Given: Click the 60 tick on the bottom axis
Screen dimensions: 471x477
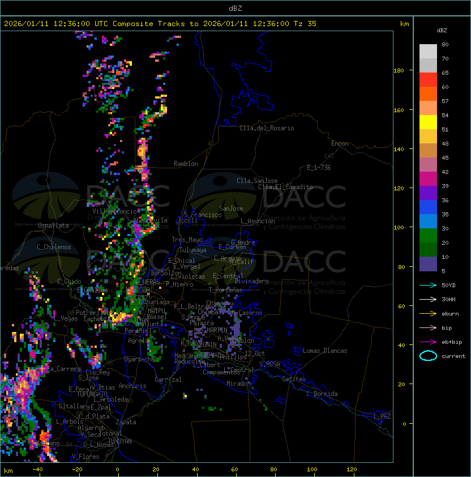Looking at the screenshot, I should [234, 470].
